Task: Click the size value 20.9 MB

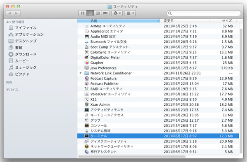Action: tap(226, 141)
